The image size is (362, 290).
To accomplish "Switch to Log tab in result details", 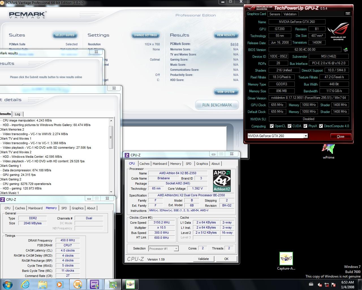I will [18, 114].
